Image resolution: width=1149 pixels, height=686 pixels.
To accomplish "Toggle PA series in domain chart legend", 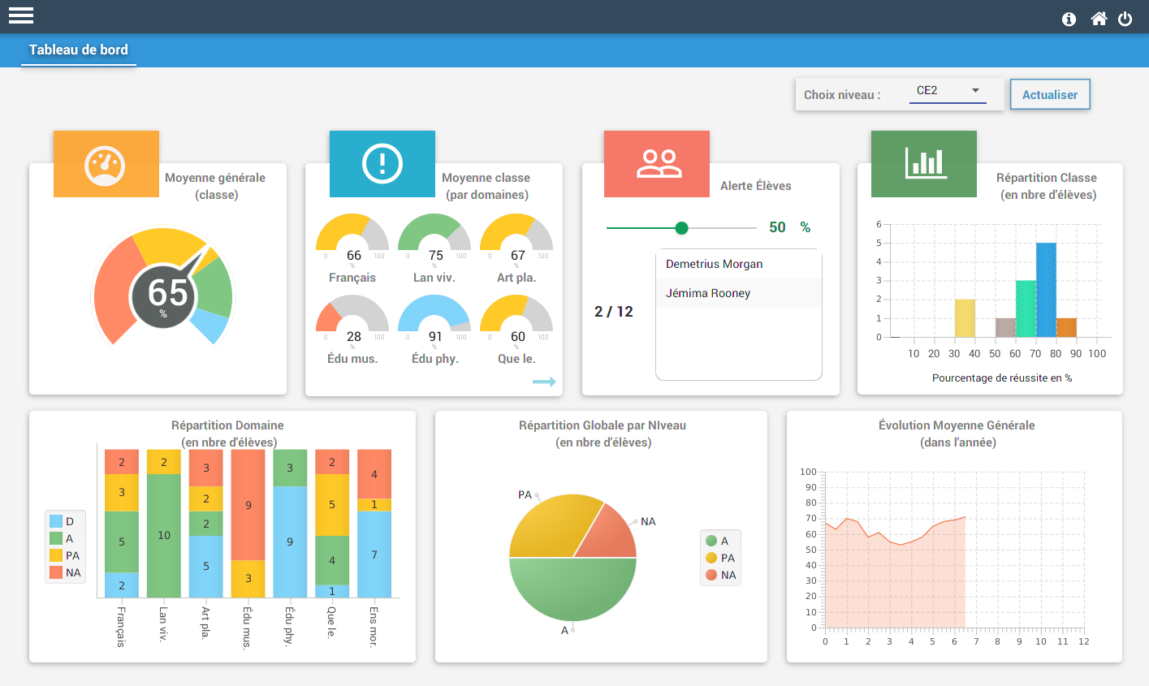I will coord(65,555).
